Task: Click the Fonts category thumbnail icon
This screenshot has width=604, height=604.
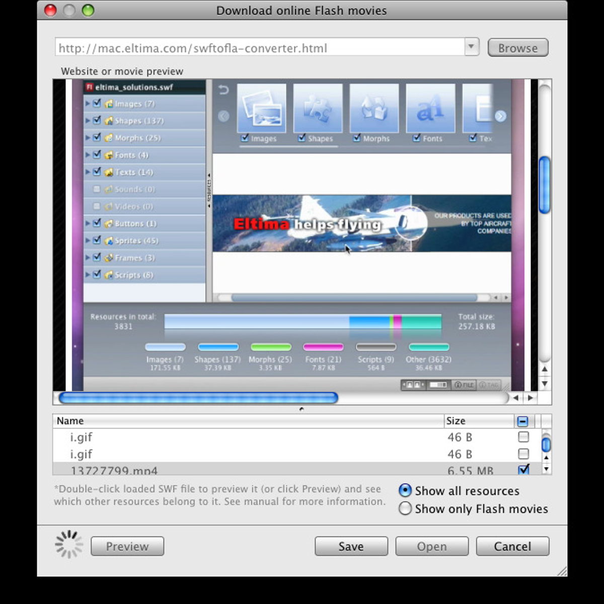Action: (430, 108)
